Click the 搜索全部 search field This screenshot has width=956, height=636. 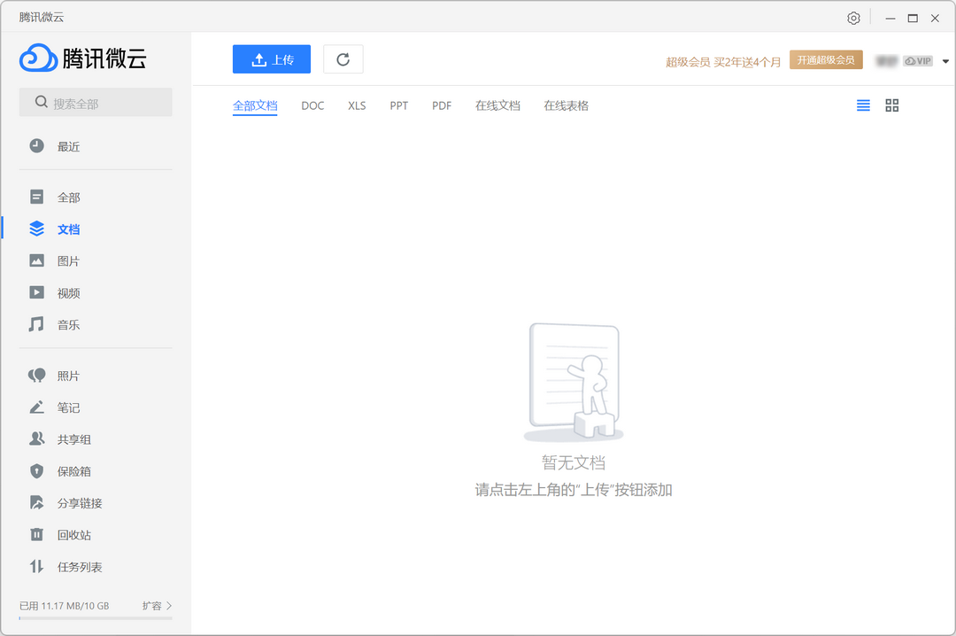[x=95, y=102]
